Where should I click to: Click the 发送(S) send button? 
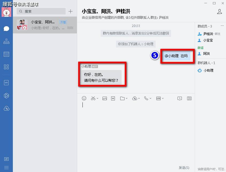click(x=184, y=168)
